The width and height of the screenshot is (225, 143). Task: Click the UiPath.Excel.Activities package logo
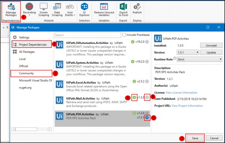[60, 84]
